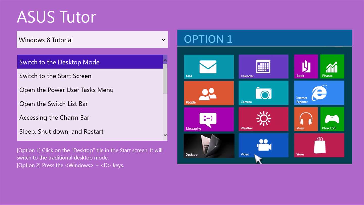
Task: Select "Switch to the Start Screen" topic
Action: [90, 76]
